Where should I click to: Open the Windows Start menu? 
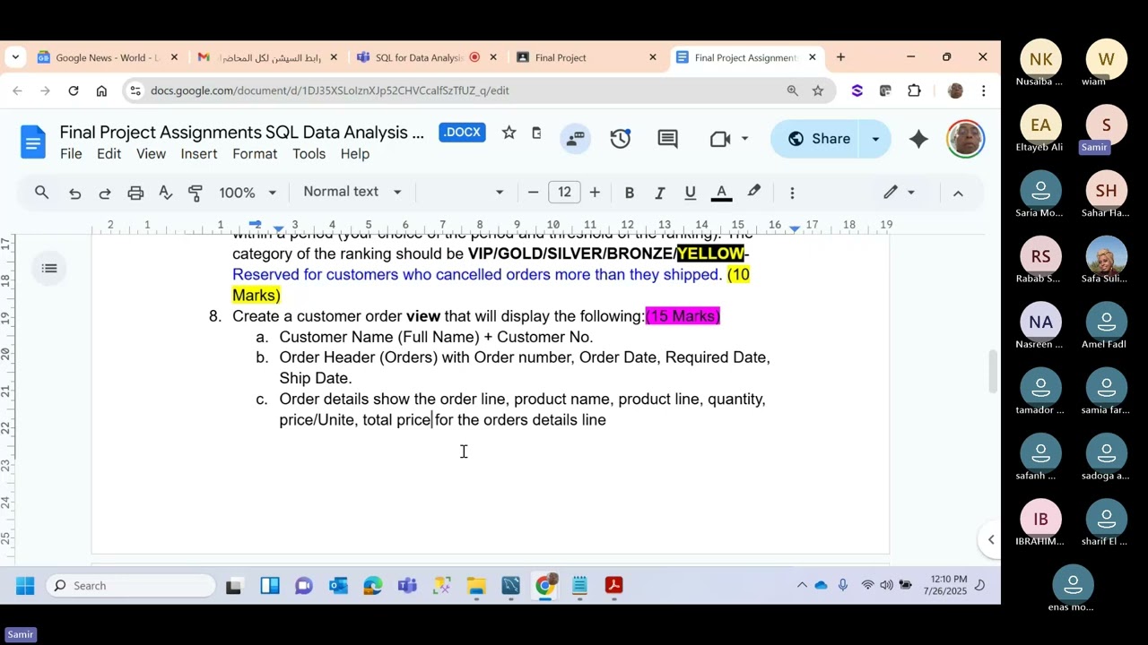[25, 586]
